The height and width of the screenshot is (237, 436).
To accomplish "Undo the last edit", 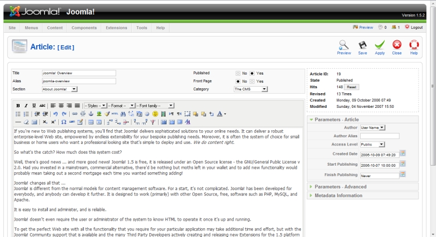I will [56, 114].
